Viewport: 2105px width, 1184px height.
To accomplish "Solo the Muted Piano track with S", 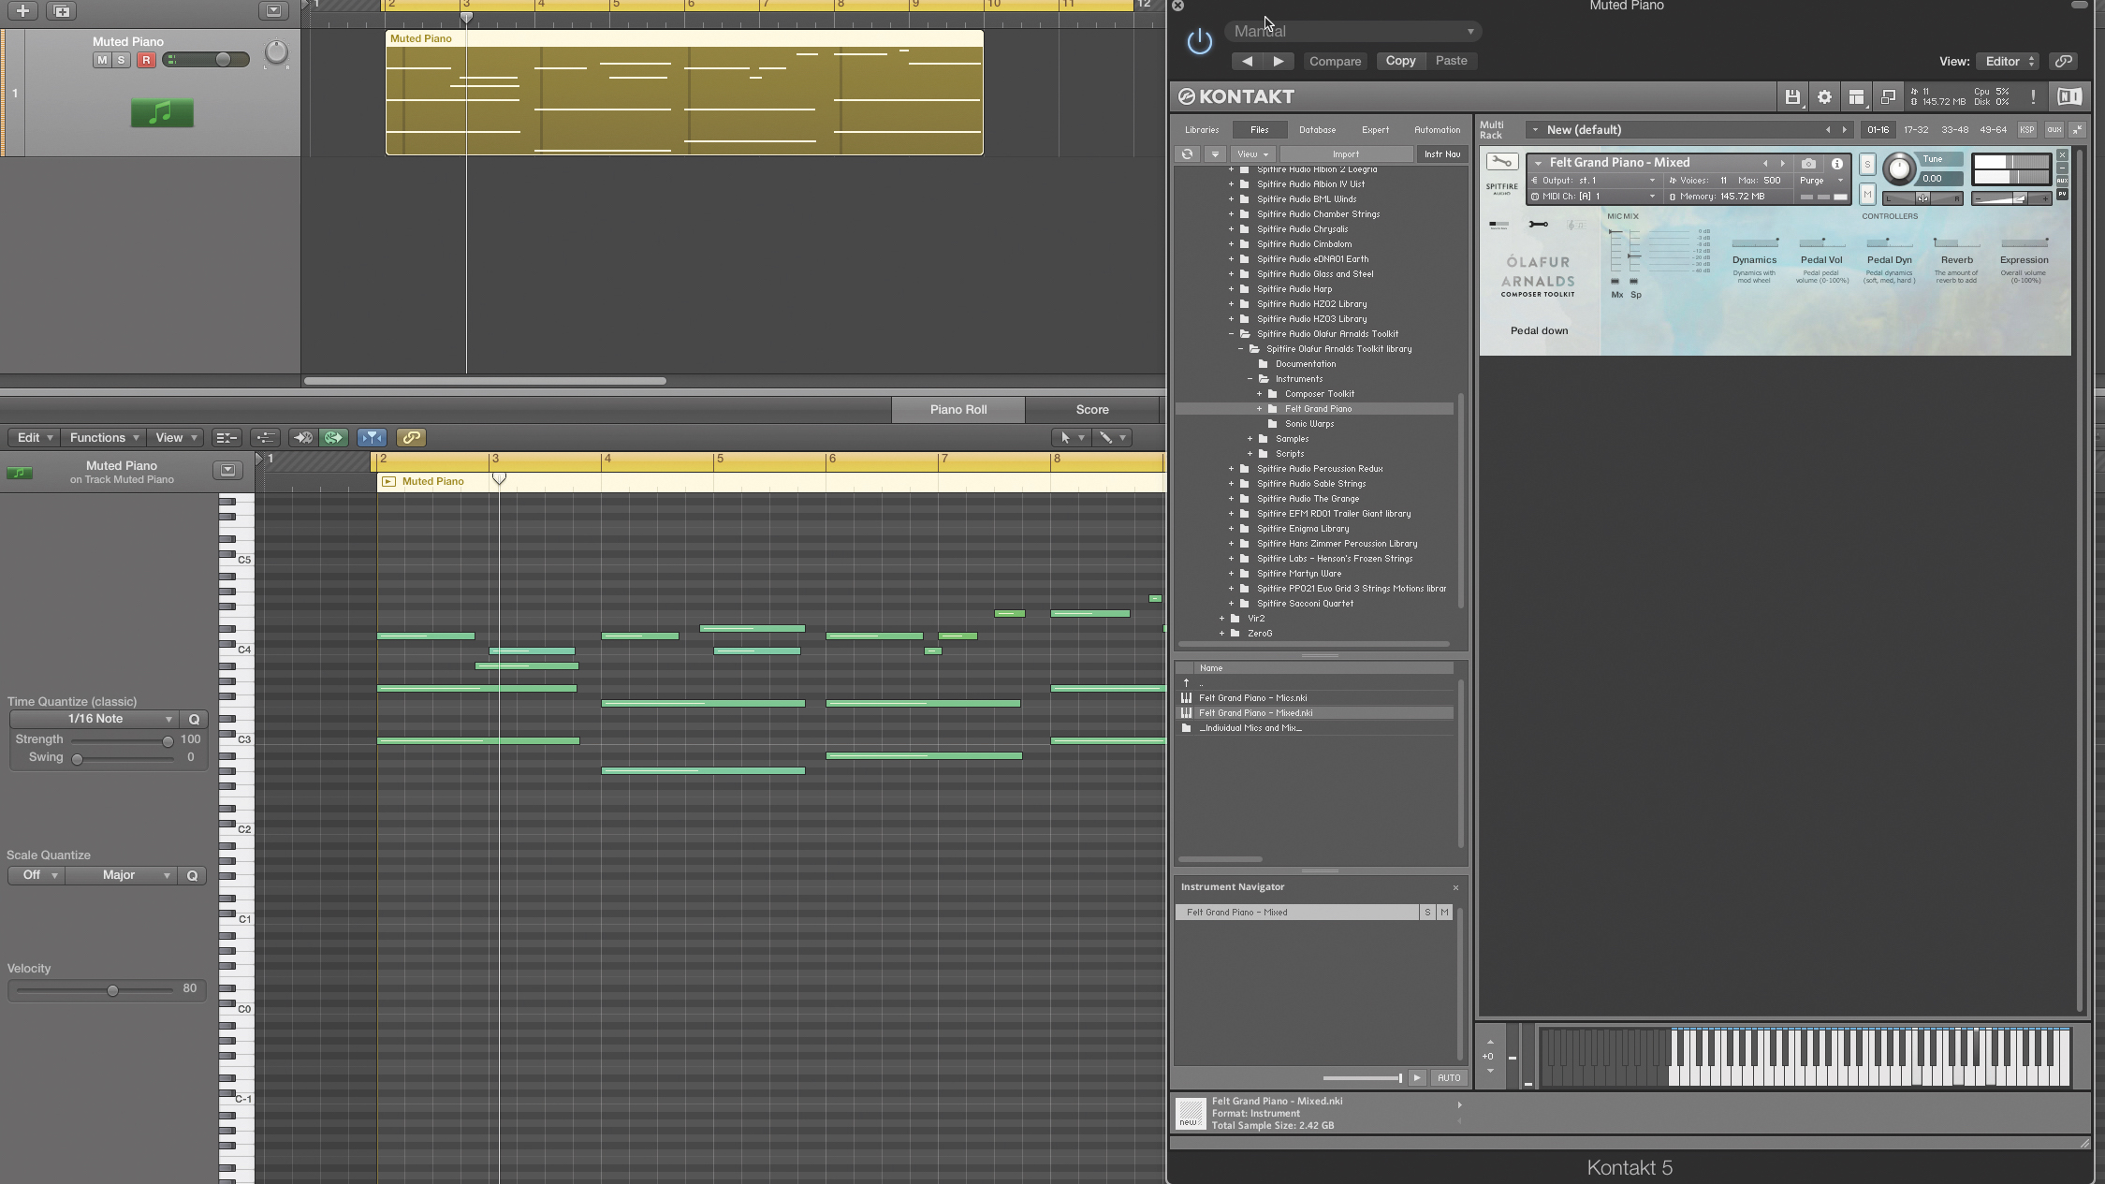I will click(121, 60).
